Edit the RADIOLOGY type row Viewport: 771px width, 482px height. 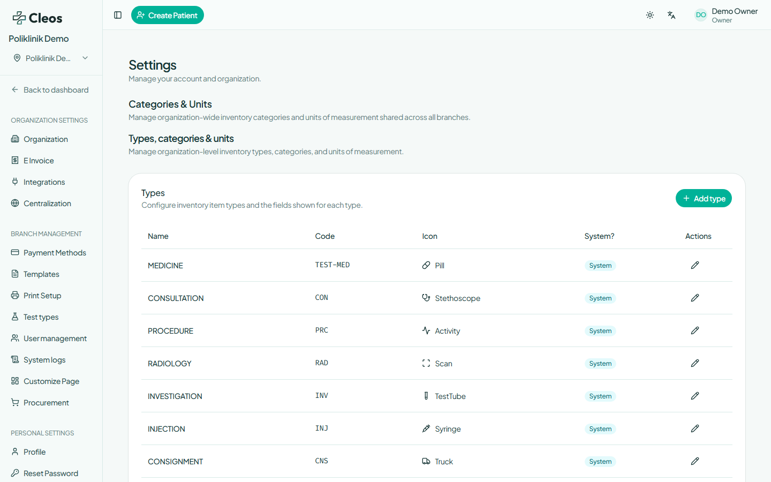click(695, 363)
